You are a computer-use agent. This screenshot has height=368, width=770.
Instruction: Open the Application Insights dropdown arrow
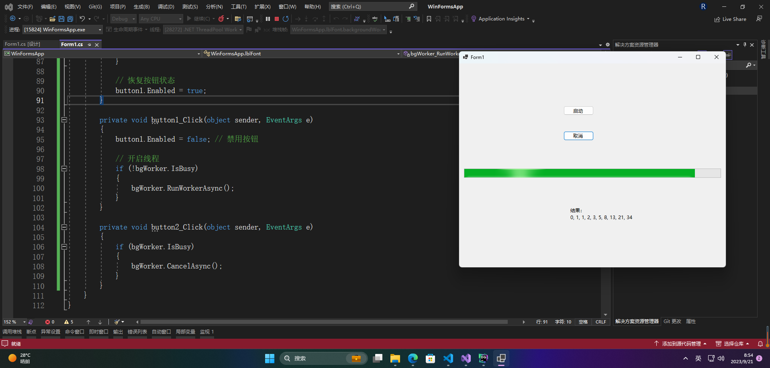point(528,19)
